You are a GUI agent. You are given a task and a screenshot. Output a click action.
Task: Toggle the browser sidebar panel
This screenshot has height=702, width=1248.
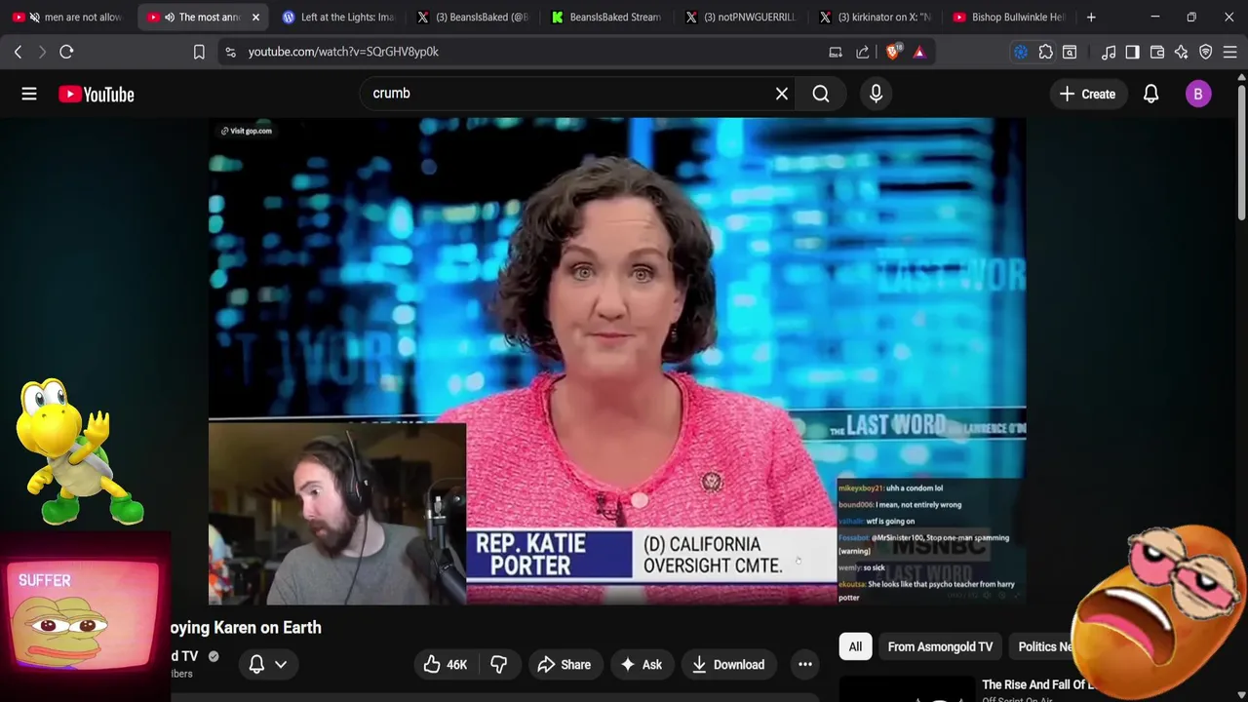tap(1132, 52)
